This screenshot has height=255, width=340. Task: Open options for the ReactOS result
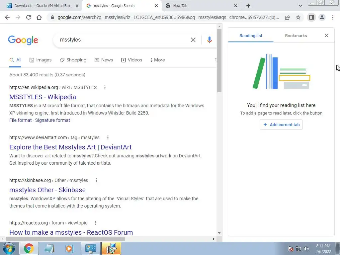tap(95, 223)
